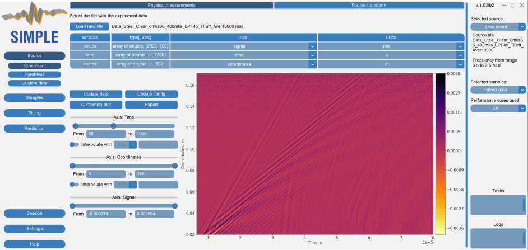Image resolution: width=528 pixels, height=250 pixels.
Task: Toggle Interpolate switch under Coordinates axis
Action: coord(74,185)
